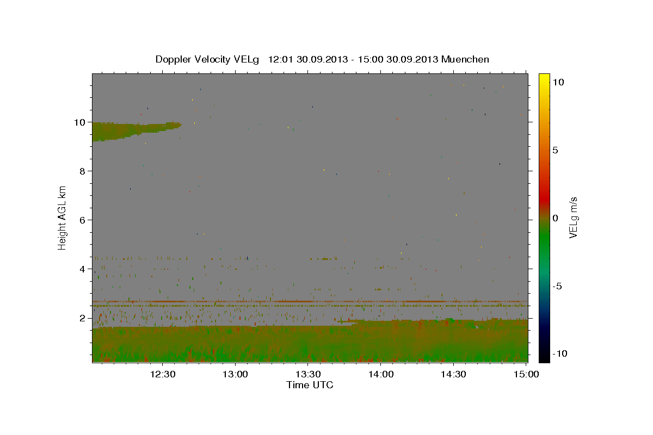Click the thin horizontal band near 2.7 km
This screenshot has width=653, height=435.
tap(310, 301)
